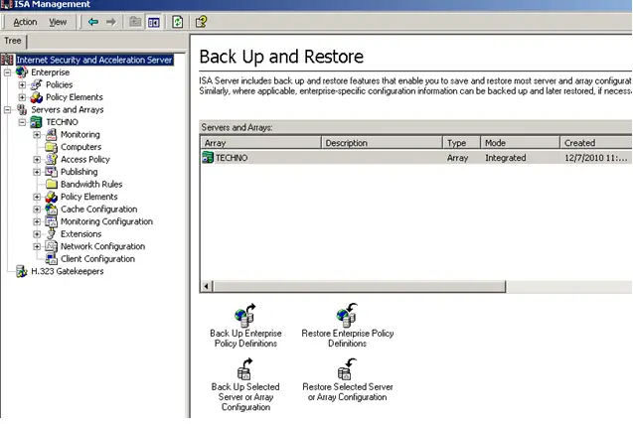Click the TECHNO icon in Servers list

click(208, 157)
